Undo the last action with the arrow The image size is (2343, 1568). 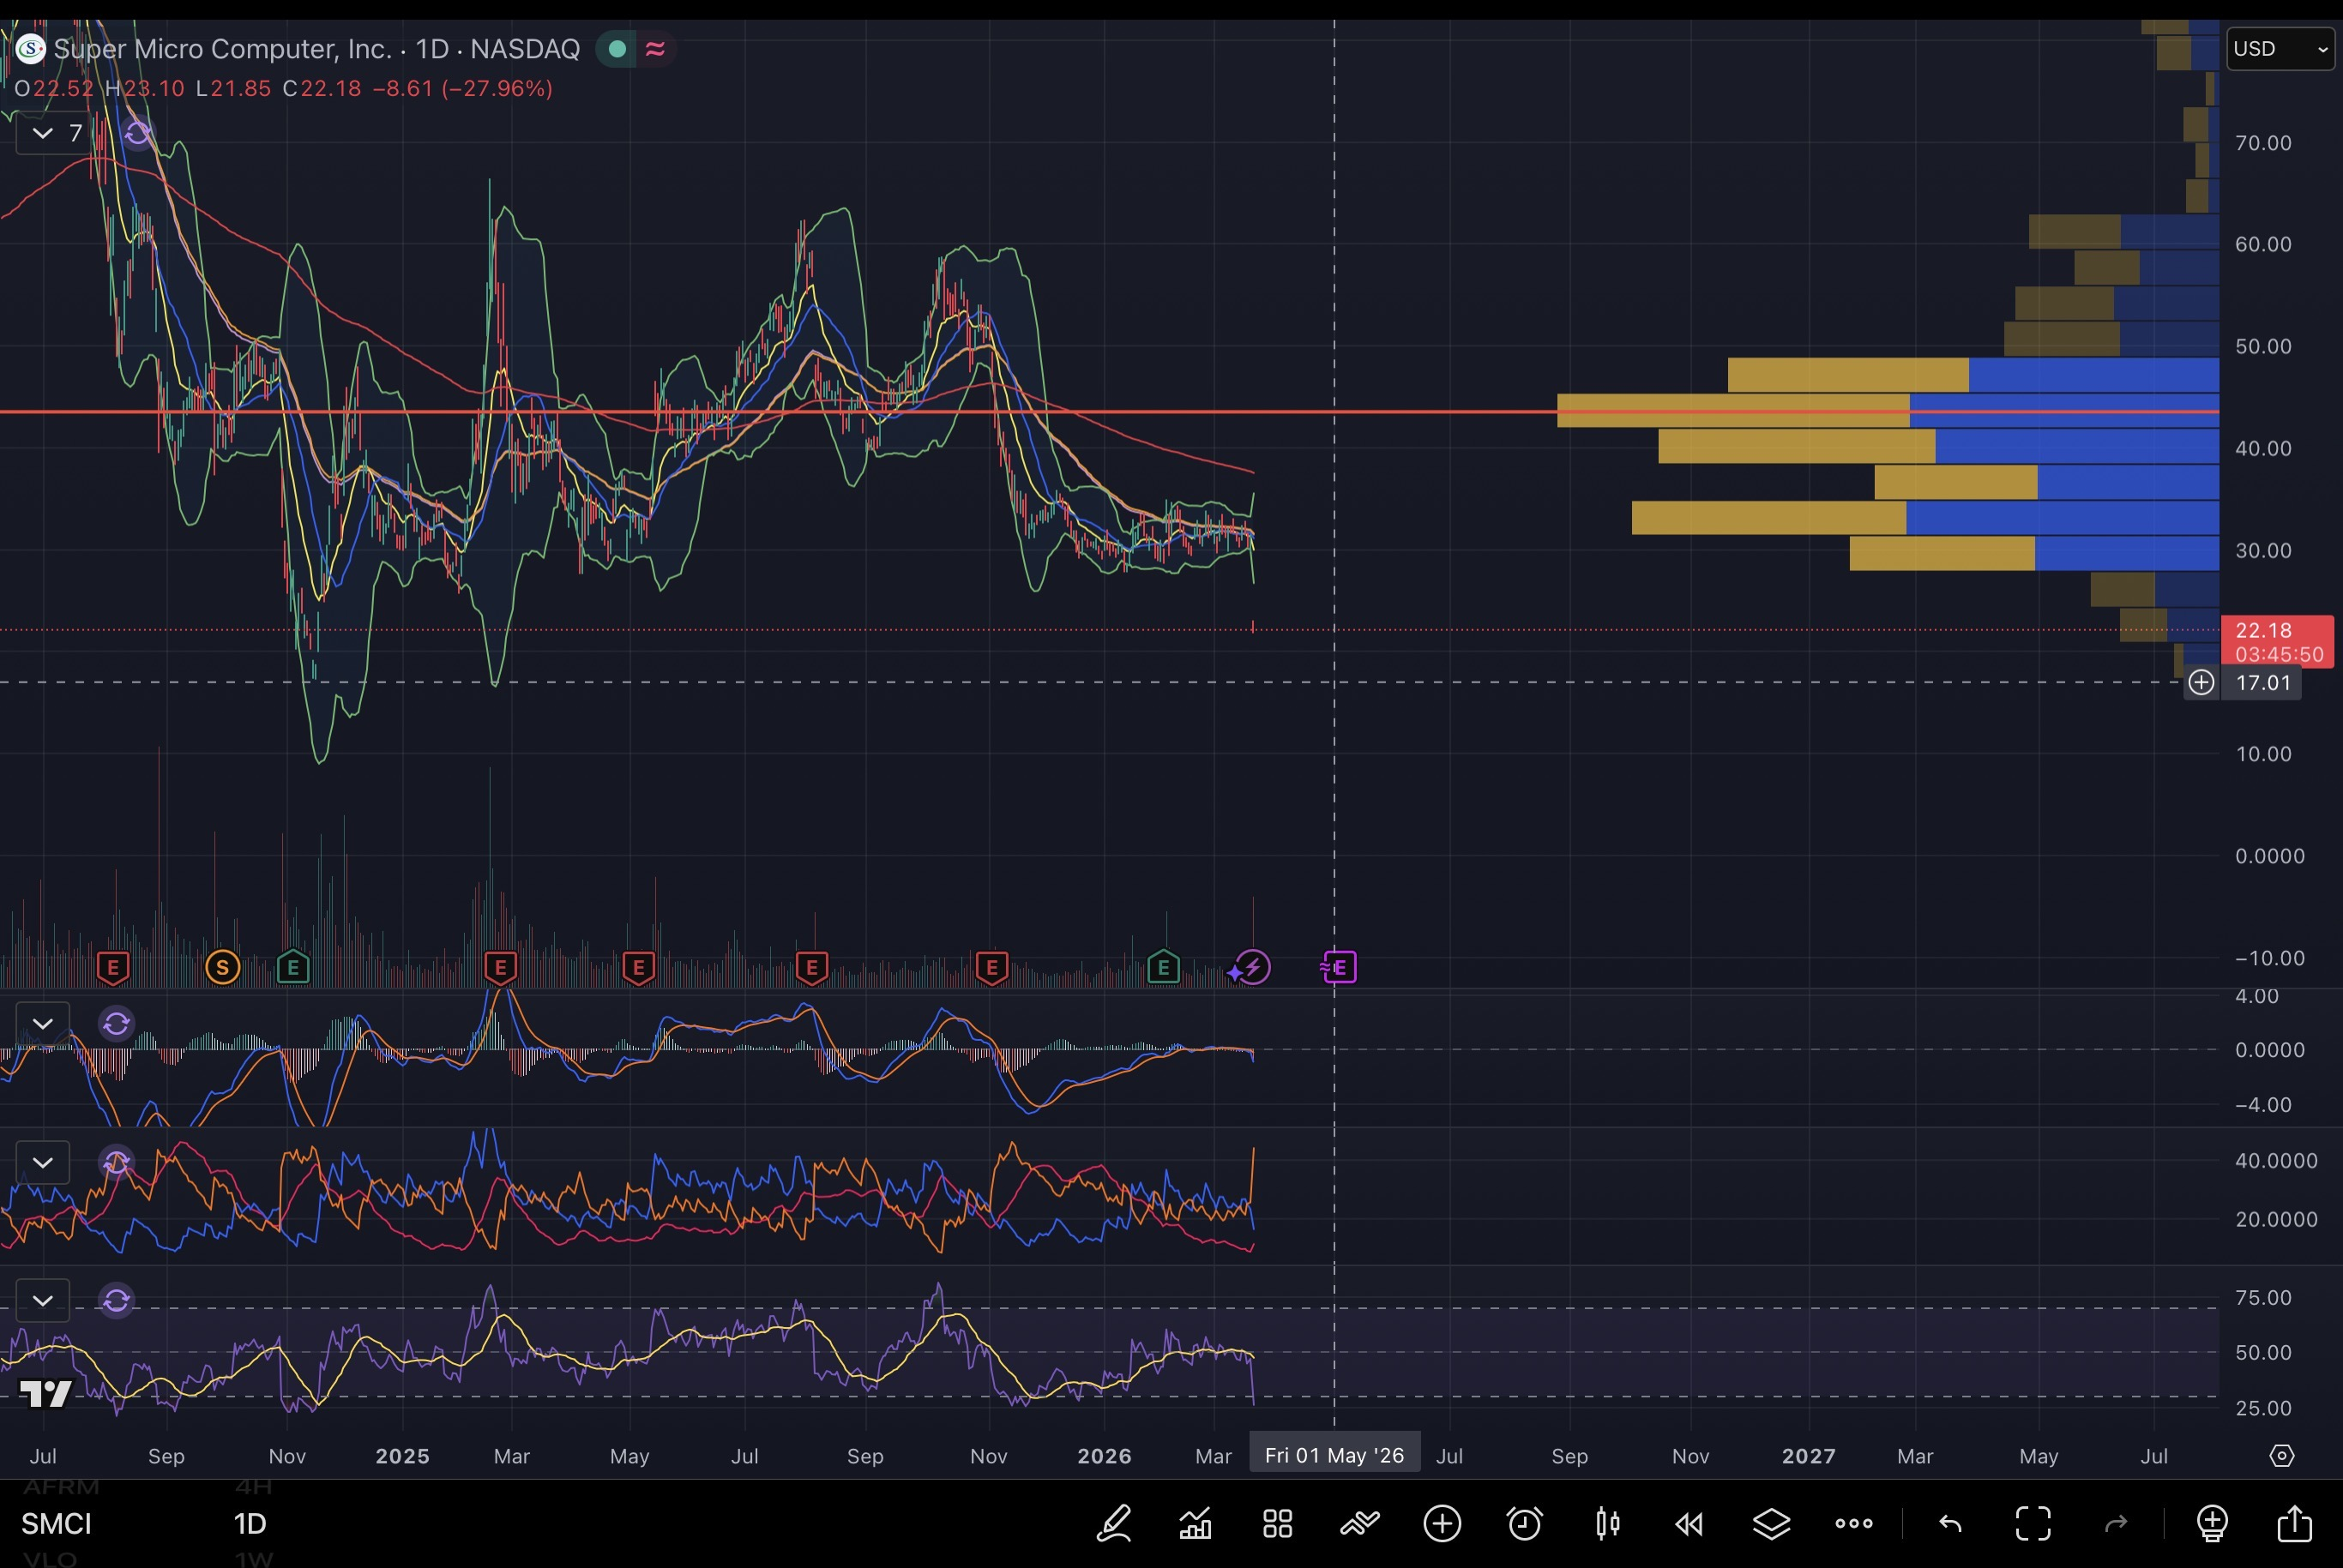pos(1950,1524)
